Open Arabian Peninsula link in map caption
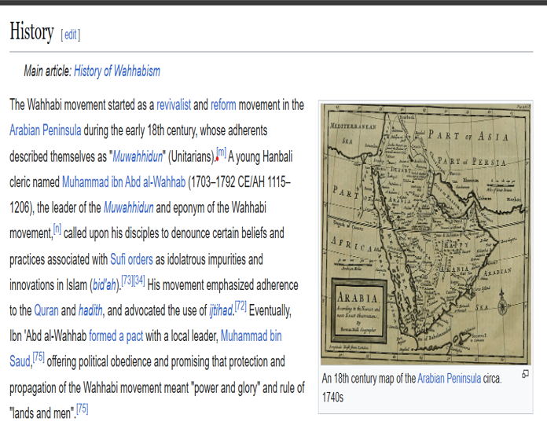This screenshot has width=547, height=425. pyautogui.click(x=450, y=379)
